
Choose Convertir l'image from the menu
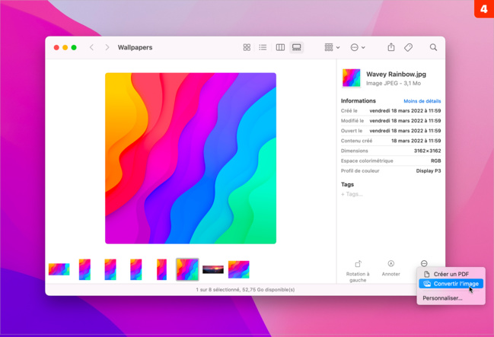click(451, 284)
